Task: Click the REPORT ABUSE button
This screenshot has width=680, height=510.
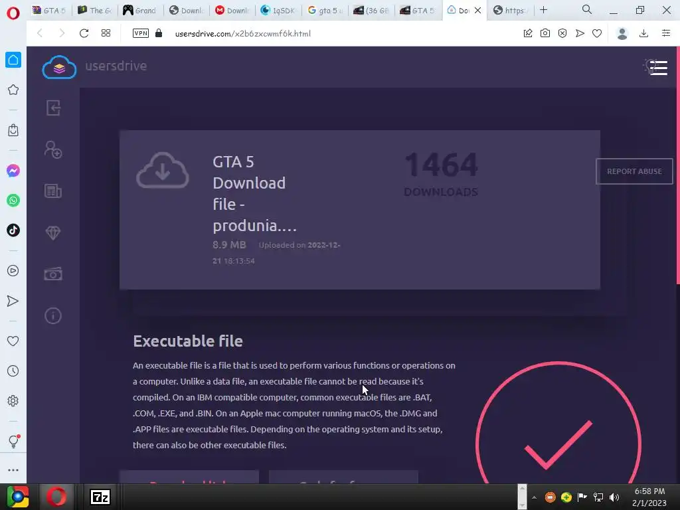Action: [634, 171]
